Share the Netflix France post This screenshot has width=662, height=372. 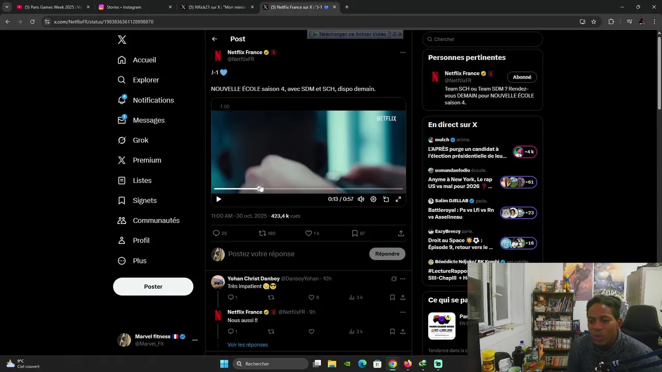pyautogui.click(x=401, y=234)
